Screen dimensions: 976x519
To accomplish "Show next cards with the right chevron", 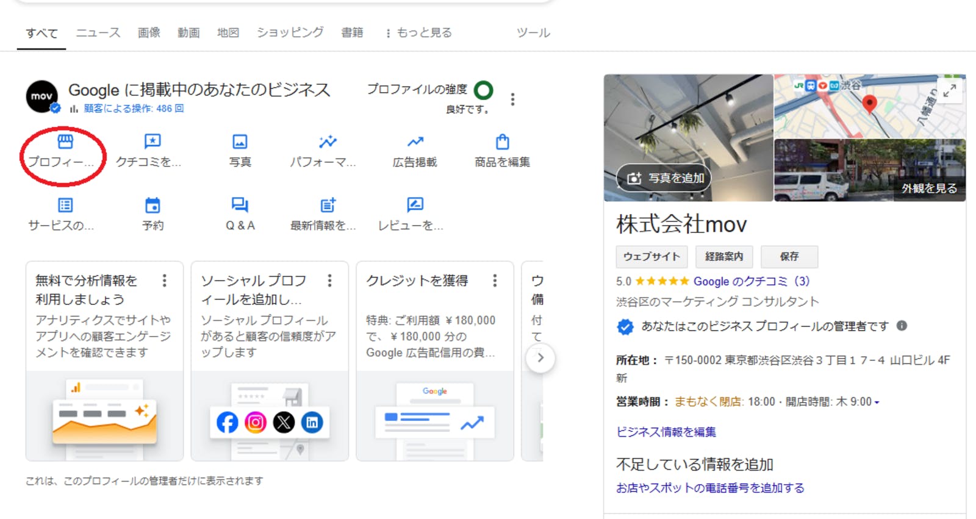I will pos(540,357).
